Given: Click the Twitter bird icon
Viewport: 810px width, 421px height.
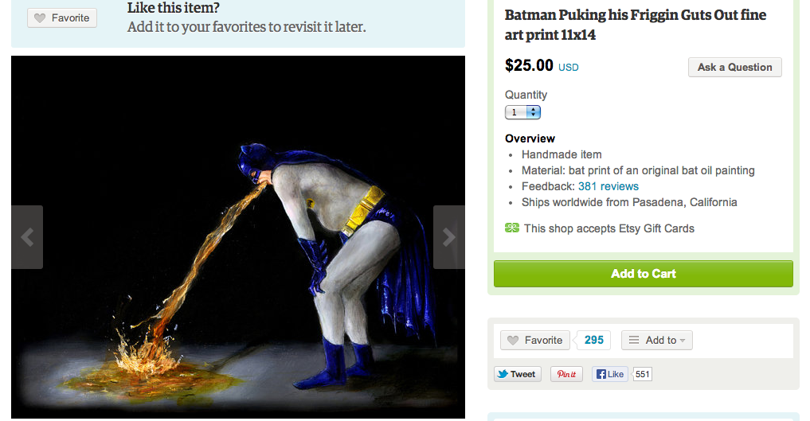Looking at the screenshot, I should 503,374.
